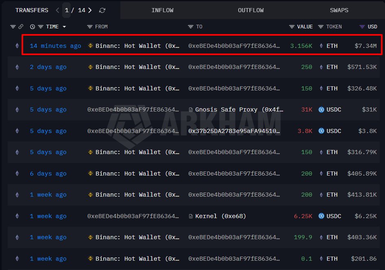Click the USD amount $316.79K
This screenshot has width=385, height=270.
pos(362,152)
